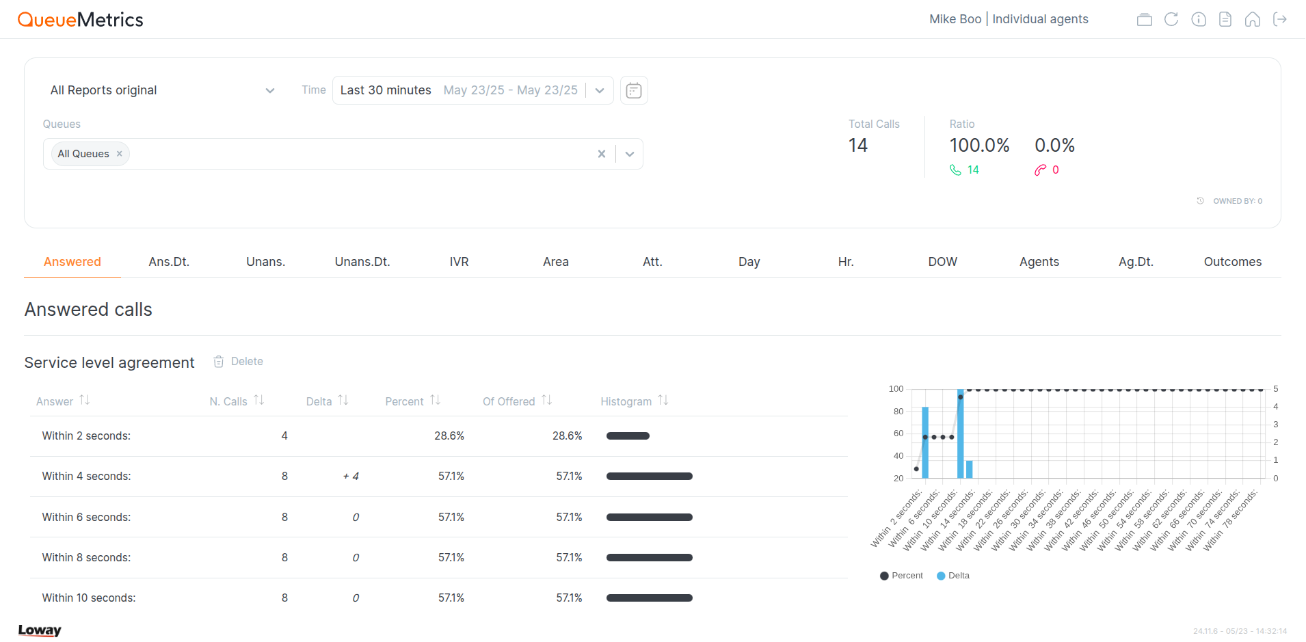This screenshot has width=1306, height=642.
Task: Delete the Service level agreement section
Action: click(237, 361)
